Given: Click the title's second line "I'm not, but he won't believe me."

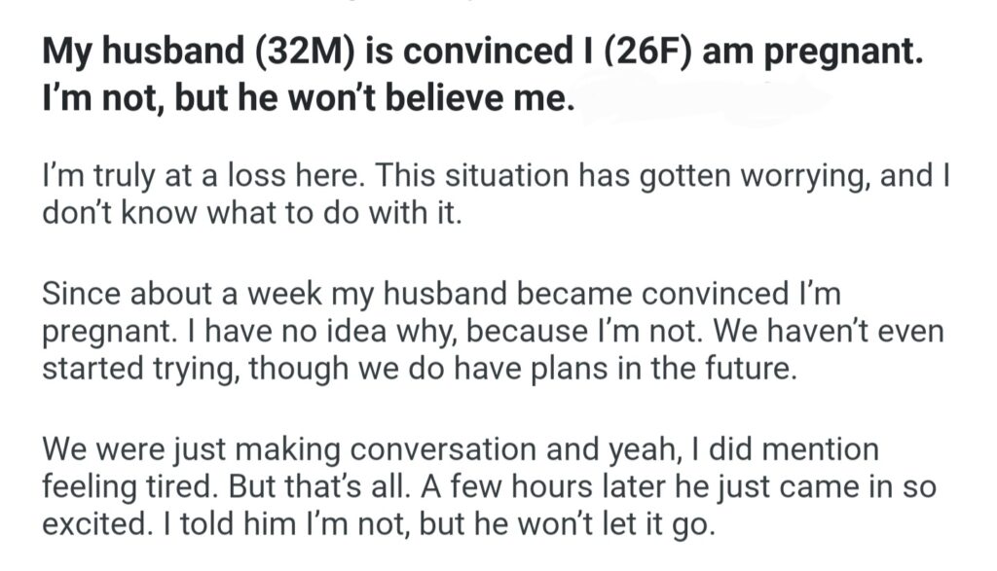Looking at the screenshot, I should tap(303, 100).
